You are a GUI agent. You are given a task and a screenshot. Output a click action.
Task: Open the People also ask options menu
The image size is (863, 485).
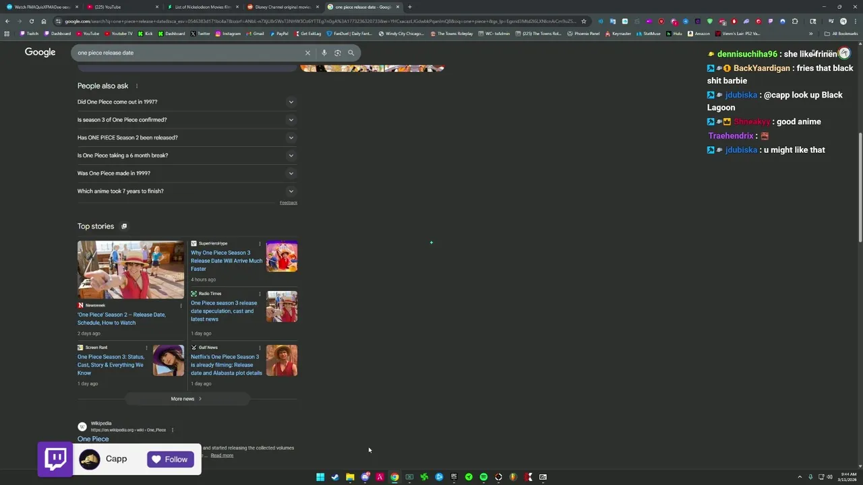pos(137,86)
